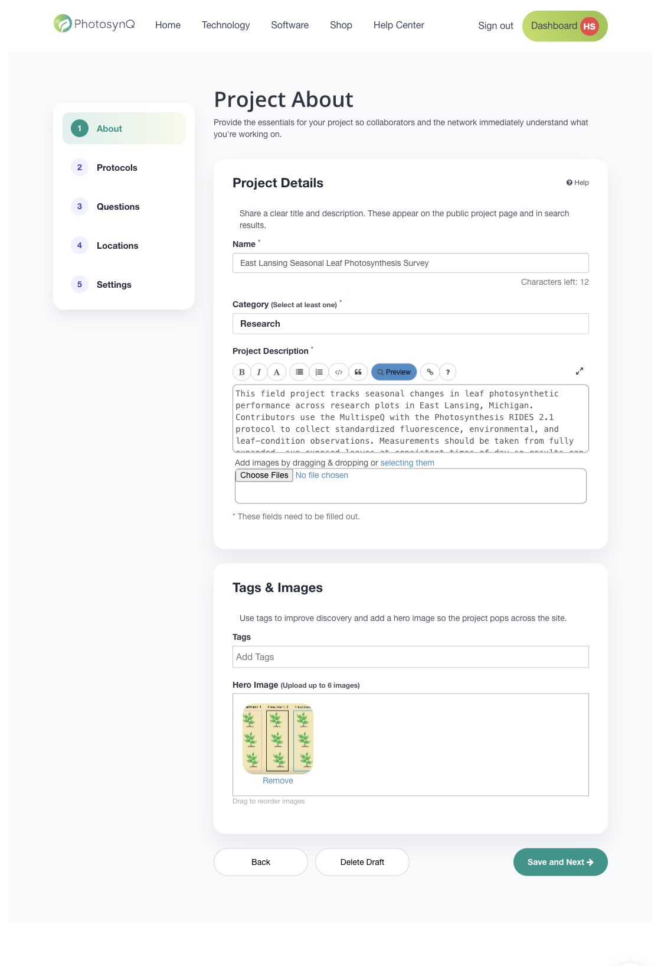
Task: Insert a bulleted list
Action: [299, 372]
